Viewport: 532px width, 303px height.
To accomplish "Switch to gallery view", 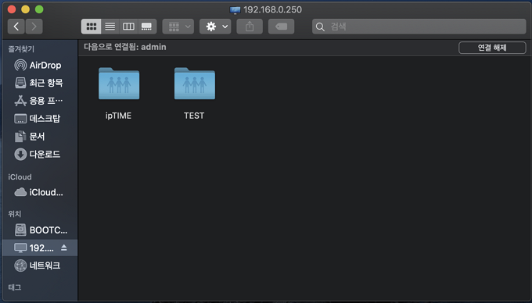I will (x=147, y=27).
